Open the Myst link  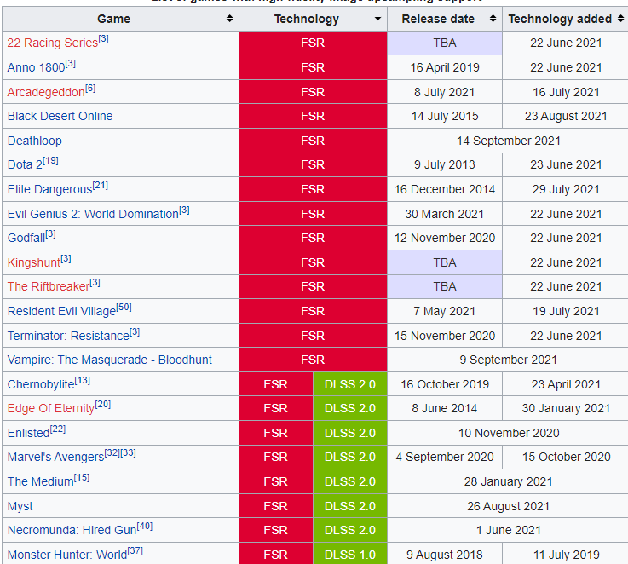click(x=20, y=506)
